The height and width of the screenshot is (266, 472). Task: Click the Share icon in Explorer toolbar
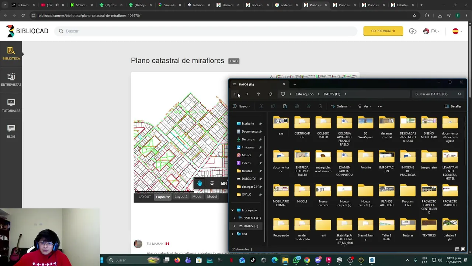coord(308,106)
